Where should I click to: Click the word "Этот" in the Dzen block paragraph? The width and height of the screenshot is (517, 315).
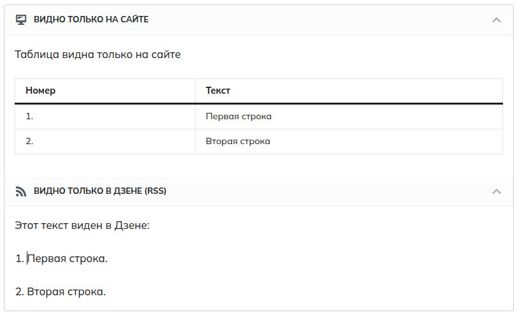[x=27, y=226]
